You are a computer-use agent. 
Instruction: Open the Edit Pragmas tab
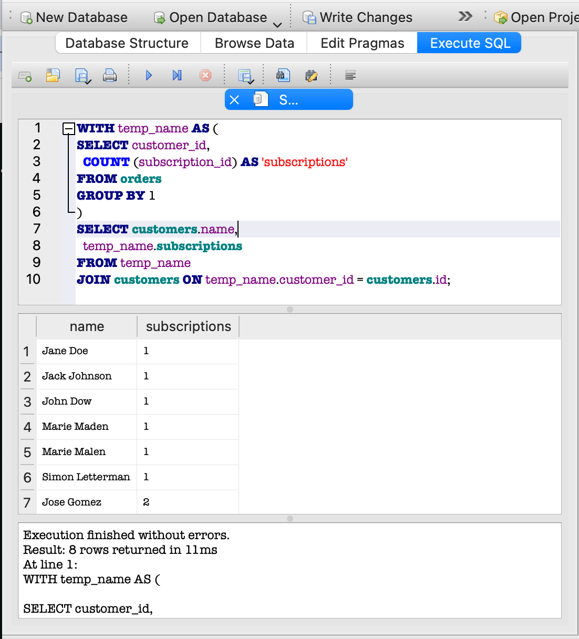pyautogui.click(x=363, y=43)
